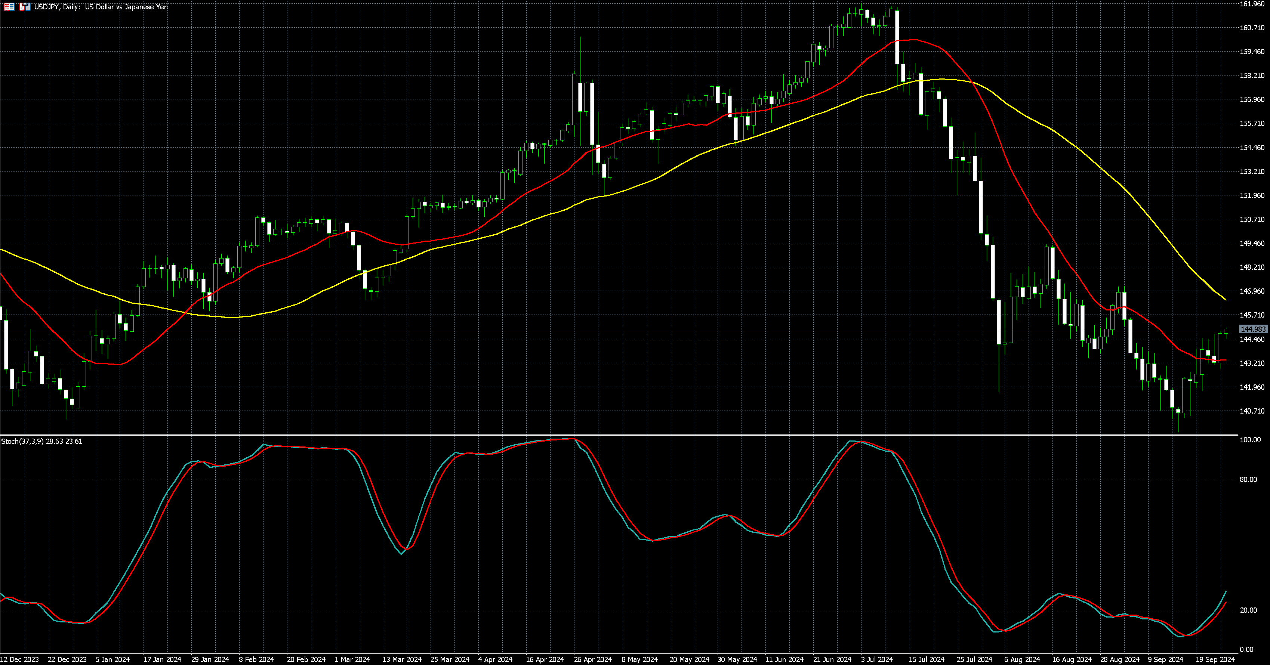Viewport: 1270px width, 665px height.
Task: Click the stochastic 0.00 scale label
Action: pos(1246,649)
